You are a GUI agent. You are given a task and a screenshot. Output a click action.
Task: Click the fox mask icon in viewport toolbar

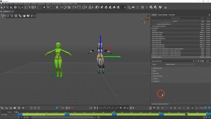tap(28, 16)
